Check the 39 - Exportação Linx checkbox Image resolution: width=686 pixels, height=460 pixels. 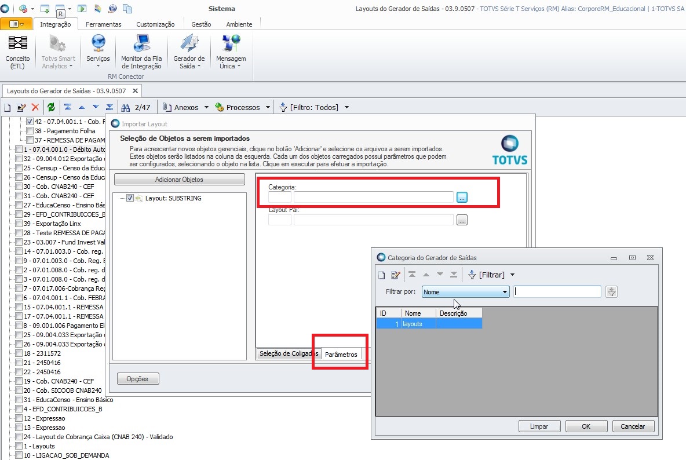(19, 224)
